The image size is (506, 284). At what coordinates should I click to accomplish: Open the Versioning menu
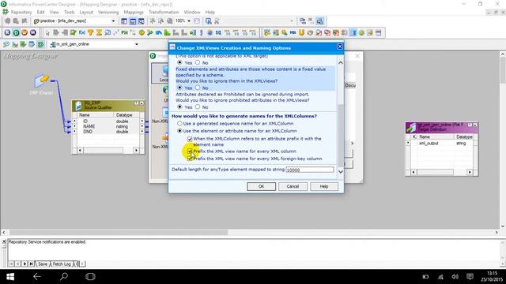click(108, 12)
